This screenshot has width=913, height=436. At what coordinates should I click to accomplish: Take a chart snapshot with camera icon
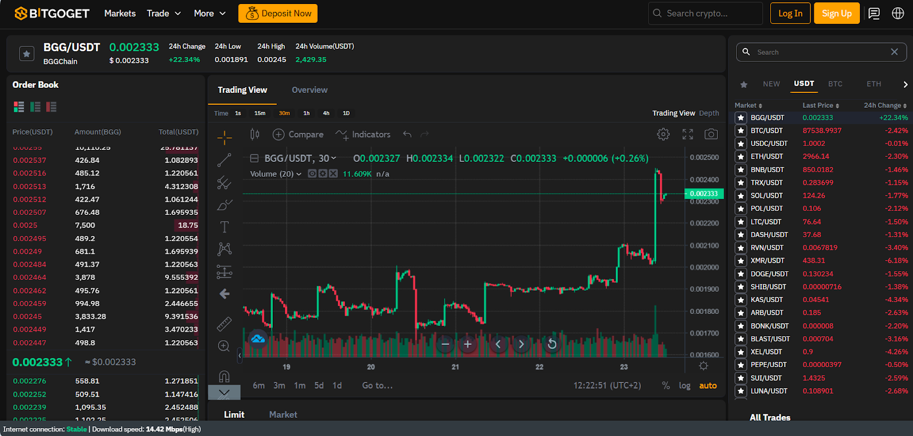pyautogui.click(x=711, y=135)
